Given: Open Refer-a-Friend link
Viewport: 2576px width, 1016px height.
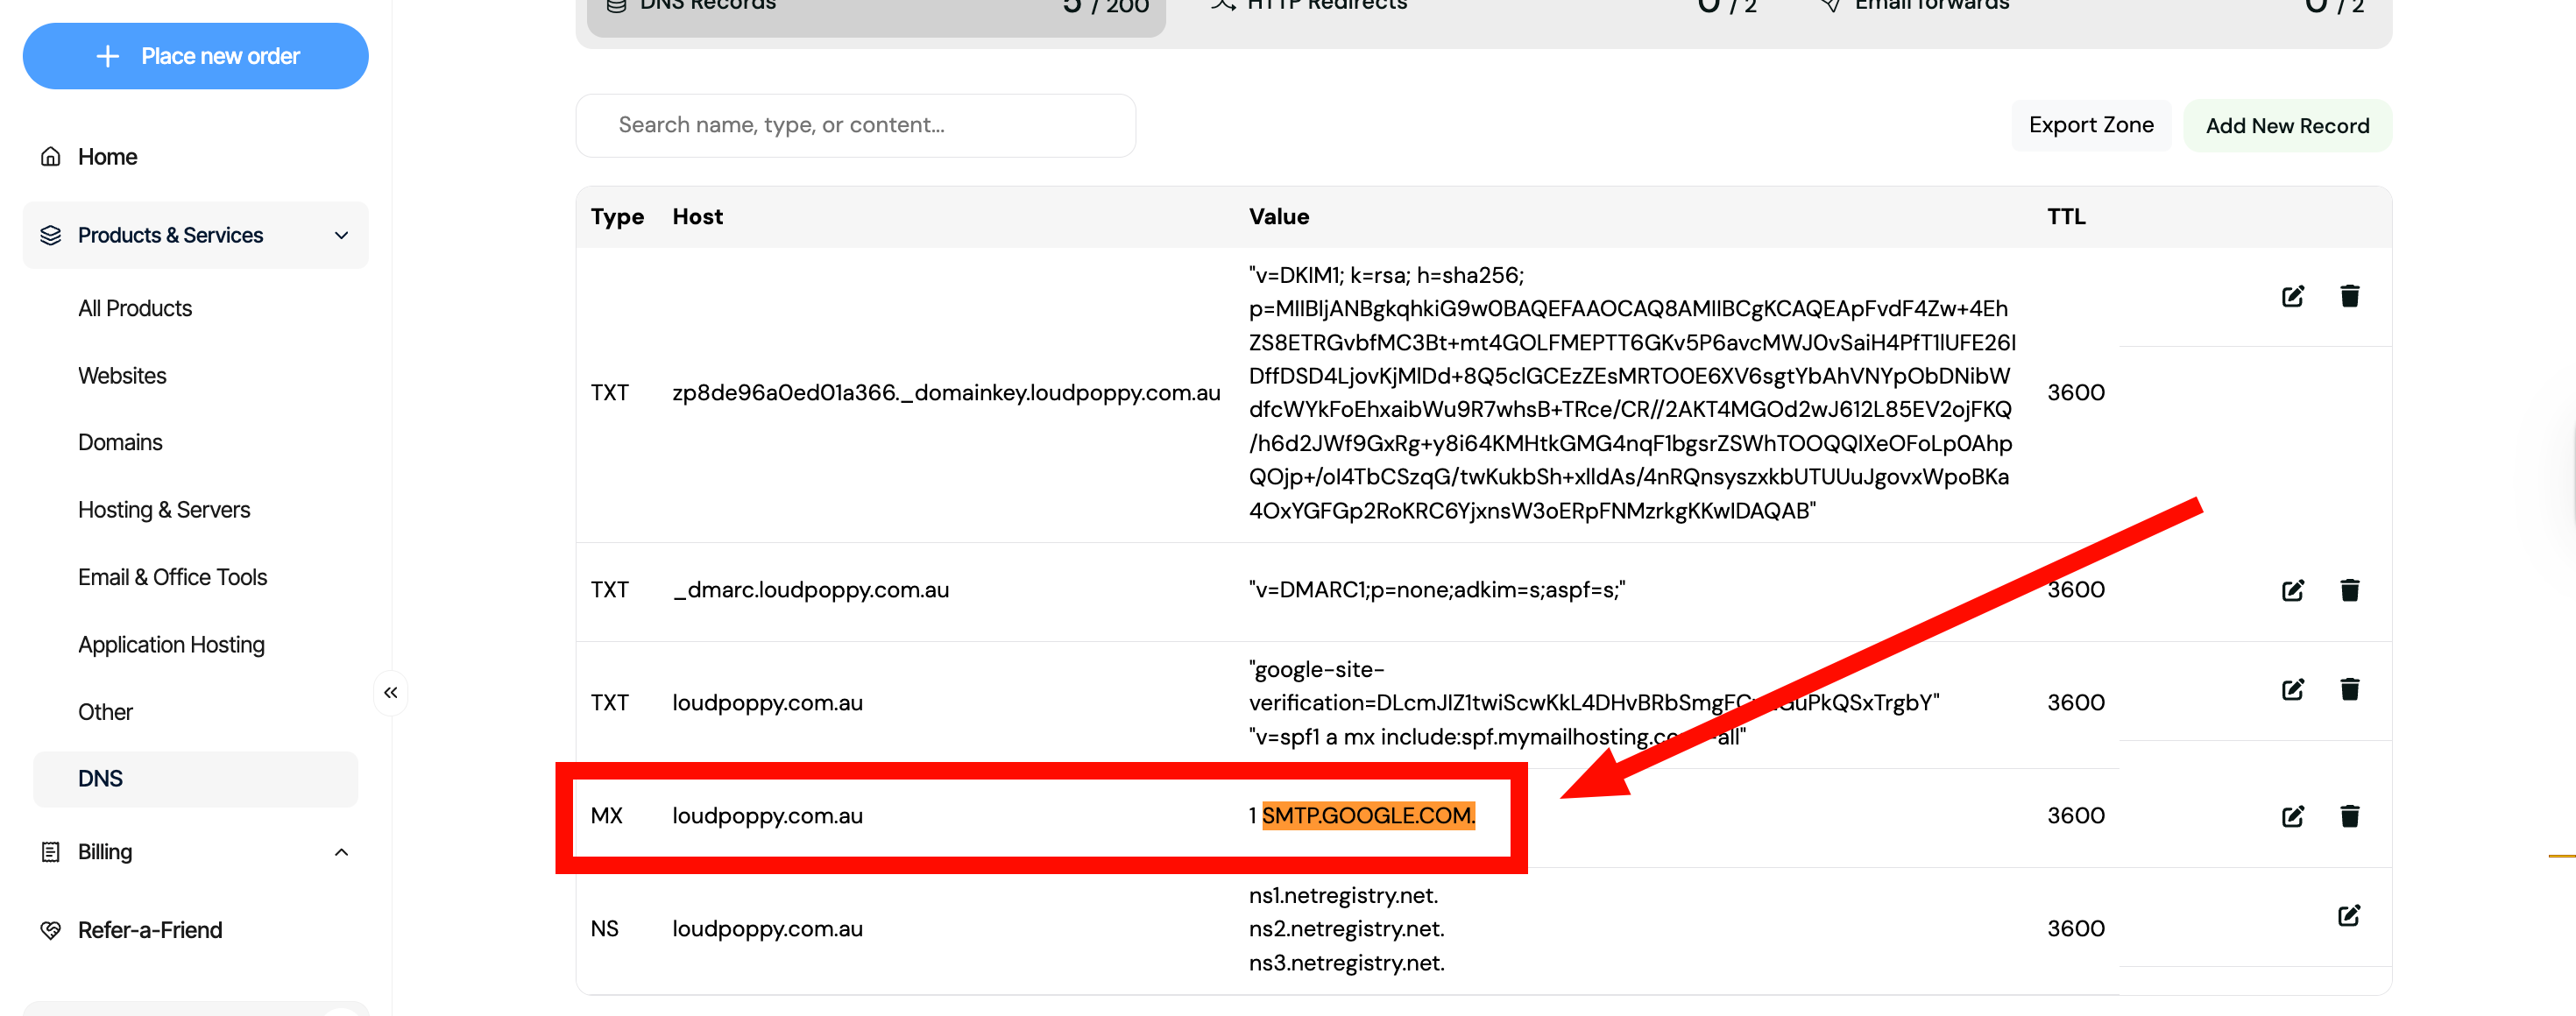Looking at the screenshot, I should [x=150, y=930].
